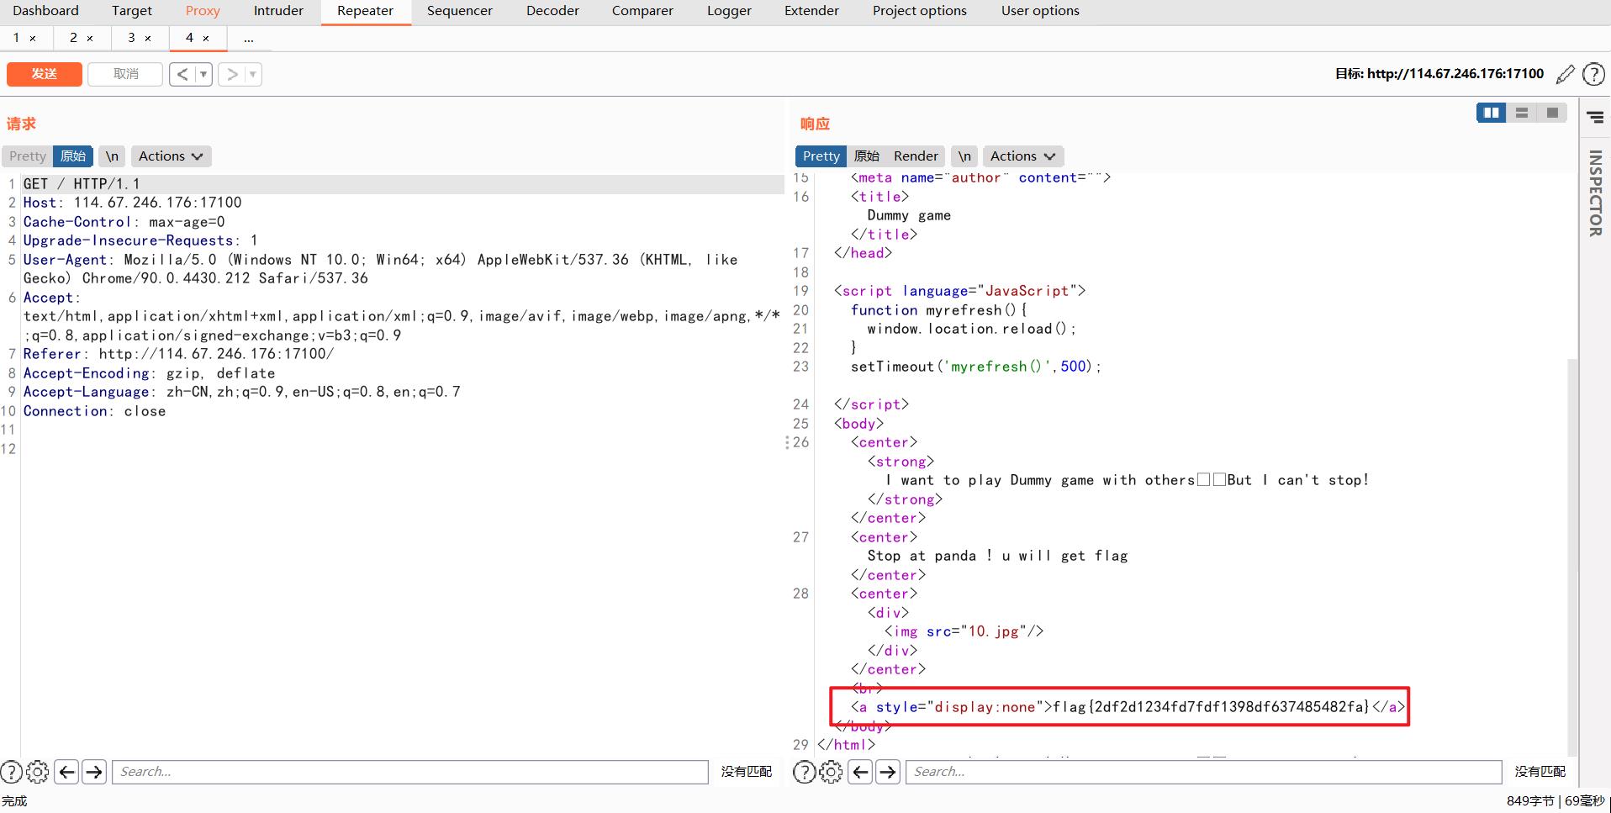Select combined tabbed layout
This screenshot has height=813, width=1611.
pos(1552,113)
